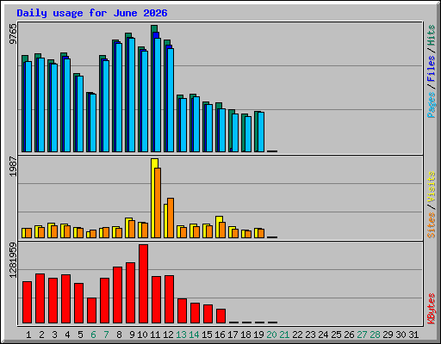Click the 'Visits' legend label
The width and height of the screenshot is (441, 344).
click(x=431, y=187)
